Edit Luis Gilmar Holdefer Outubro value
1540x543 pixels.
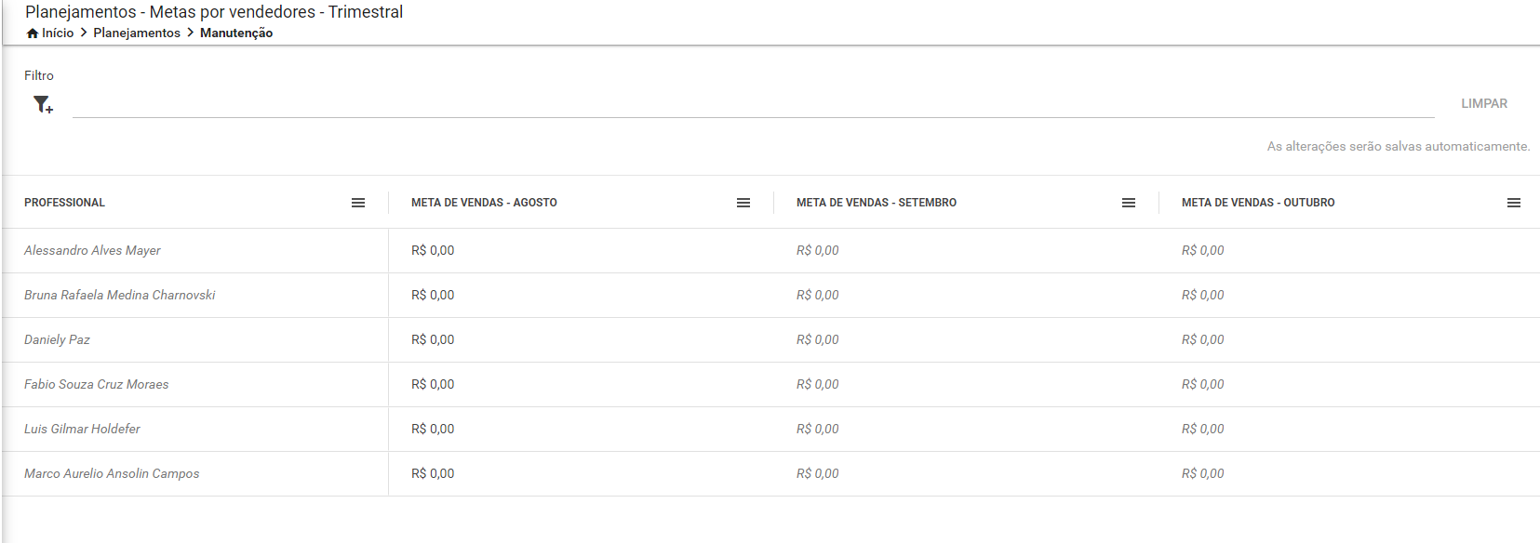pyautogui.click(x=1203, y=430)
